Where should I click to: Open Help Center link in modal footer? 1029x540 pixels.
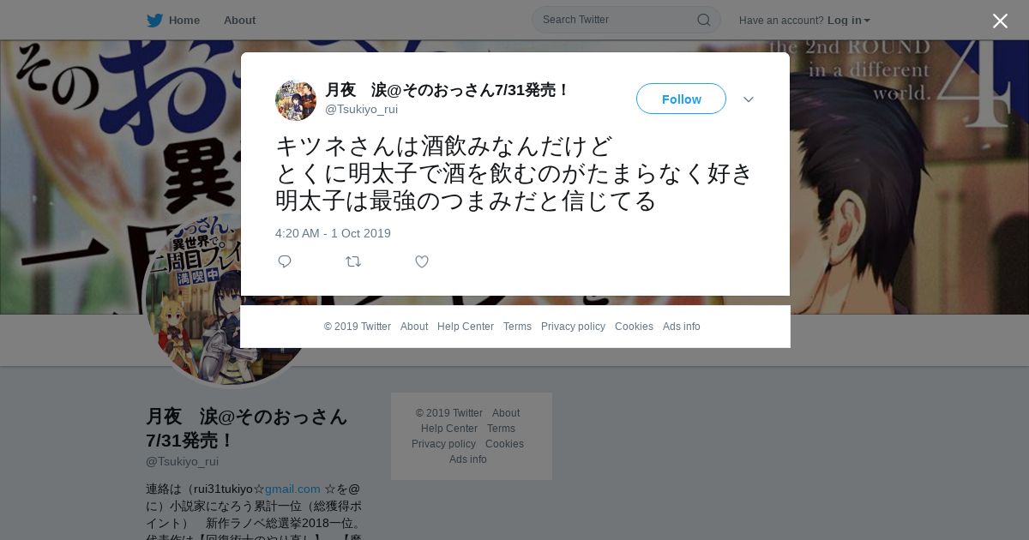point(466,327)
